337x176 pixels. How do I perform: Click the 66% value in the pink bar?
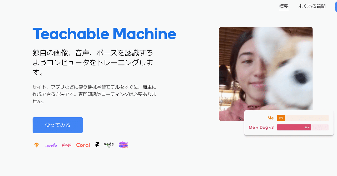coord(307,128)
